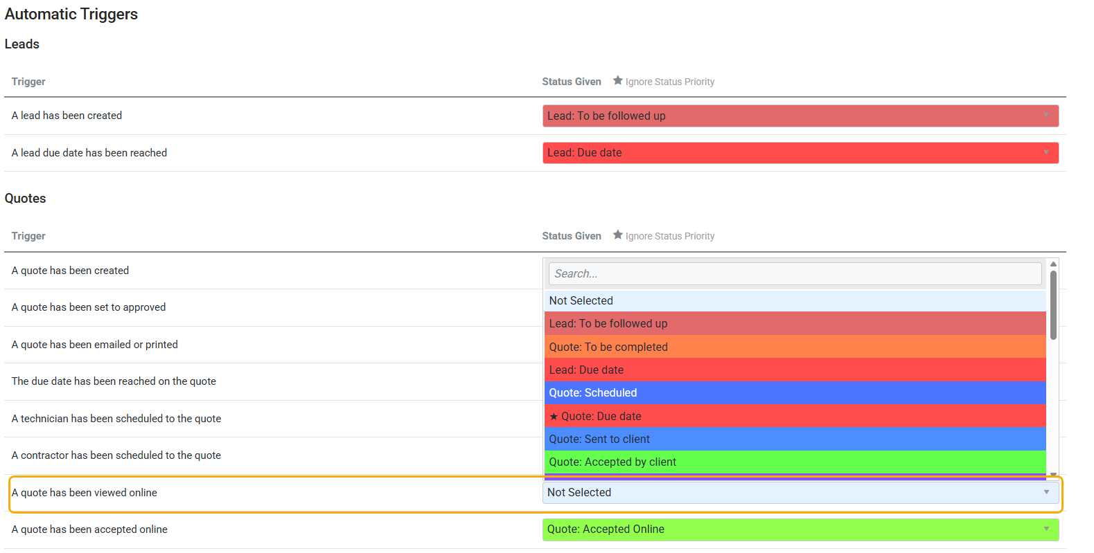Pick Quote: Sent to client option
Image resolution: width=1094 pixels, height=553 pixels.
795,439
